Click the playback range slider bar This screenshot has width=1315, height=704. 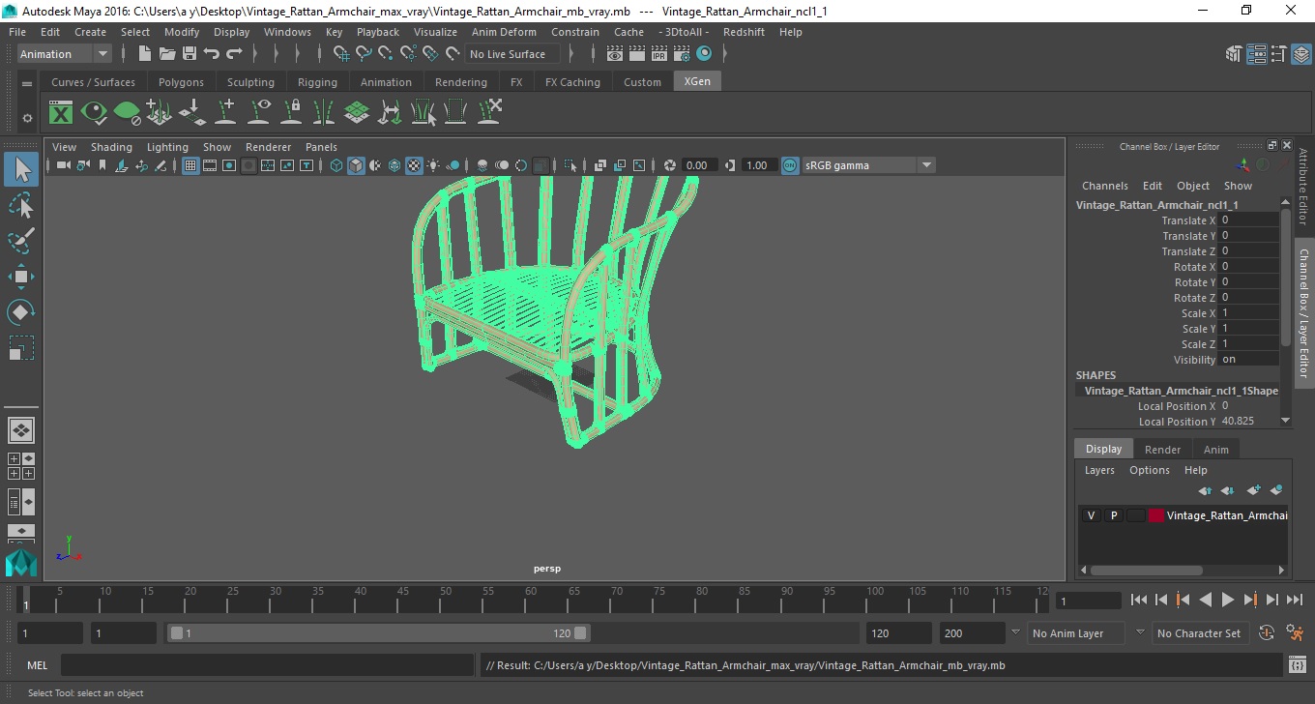coord(378,633)
